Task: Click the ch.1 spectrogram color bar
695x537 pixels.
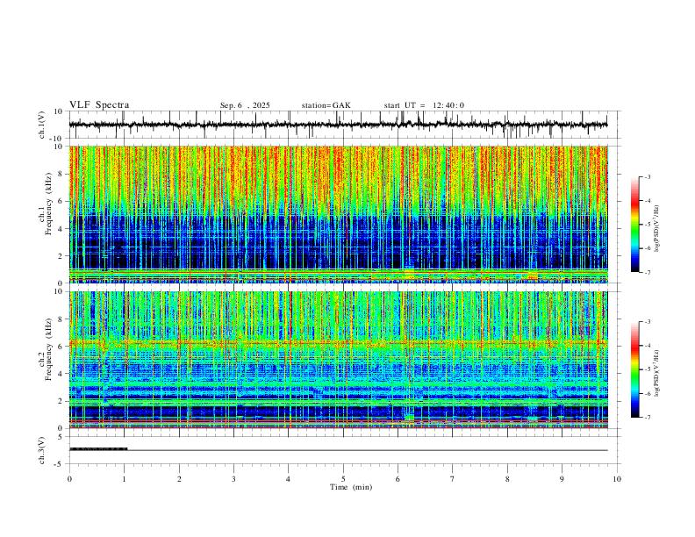Action: [x=634, y=225]
